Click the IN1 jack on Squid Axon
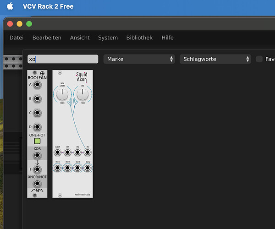 click(67, 152)
